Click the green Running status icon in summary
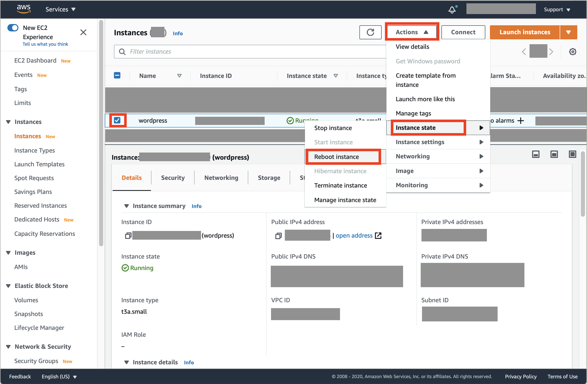The height and width of the screenshot is (384, 587). coord(125,268)
